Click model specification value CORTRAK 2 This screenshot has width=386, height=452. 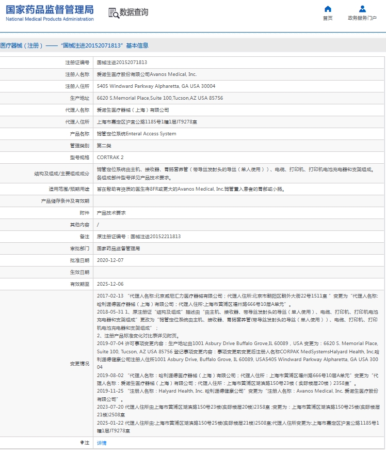[x=110, y=158]
